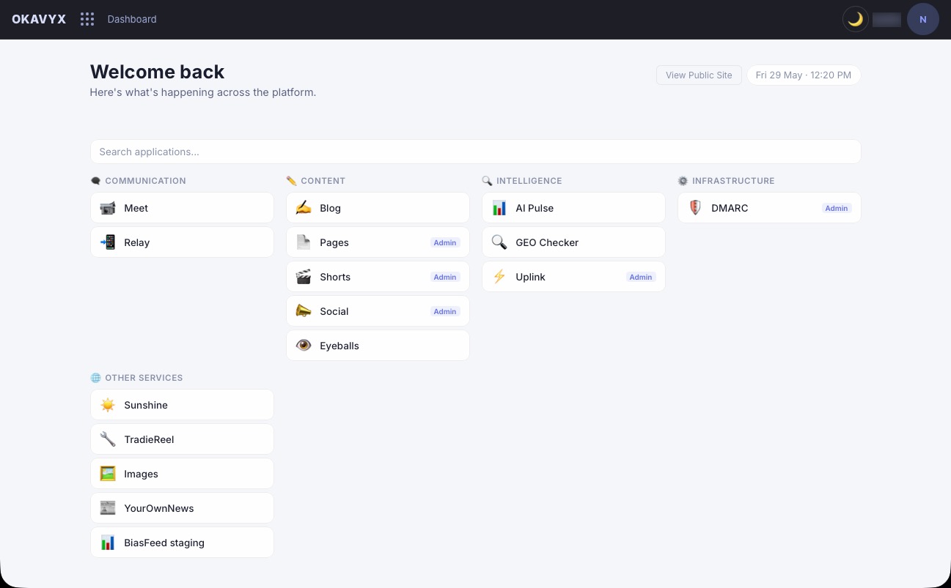Click the Social megaphone icon

point(304,311)
